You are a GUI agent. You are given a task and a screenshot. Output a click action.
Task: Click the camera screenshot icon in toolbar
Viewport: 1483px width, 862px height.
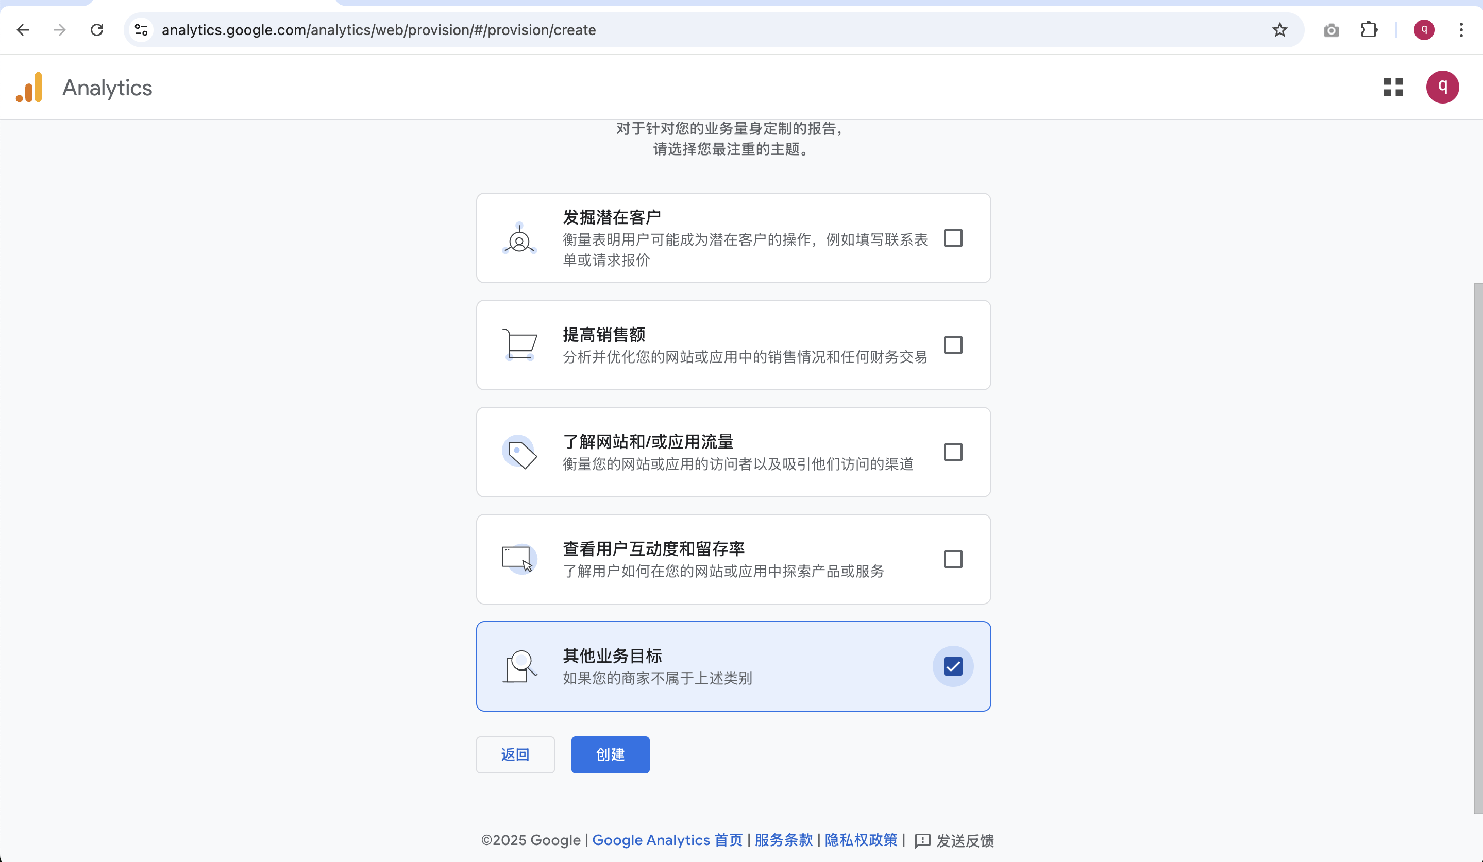1331,30
